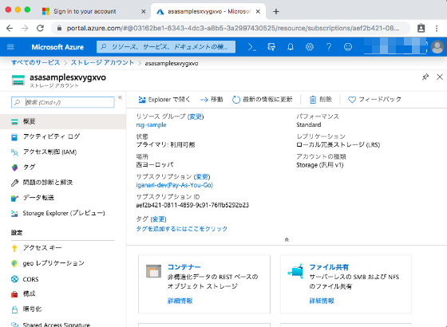Click '最新の情報に更新' refresh button

263,100
